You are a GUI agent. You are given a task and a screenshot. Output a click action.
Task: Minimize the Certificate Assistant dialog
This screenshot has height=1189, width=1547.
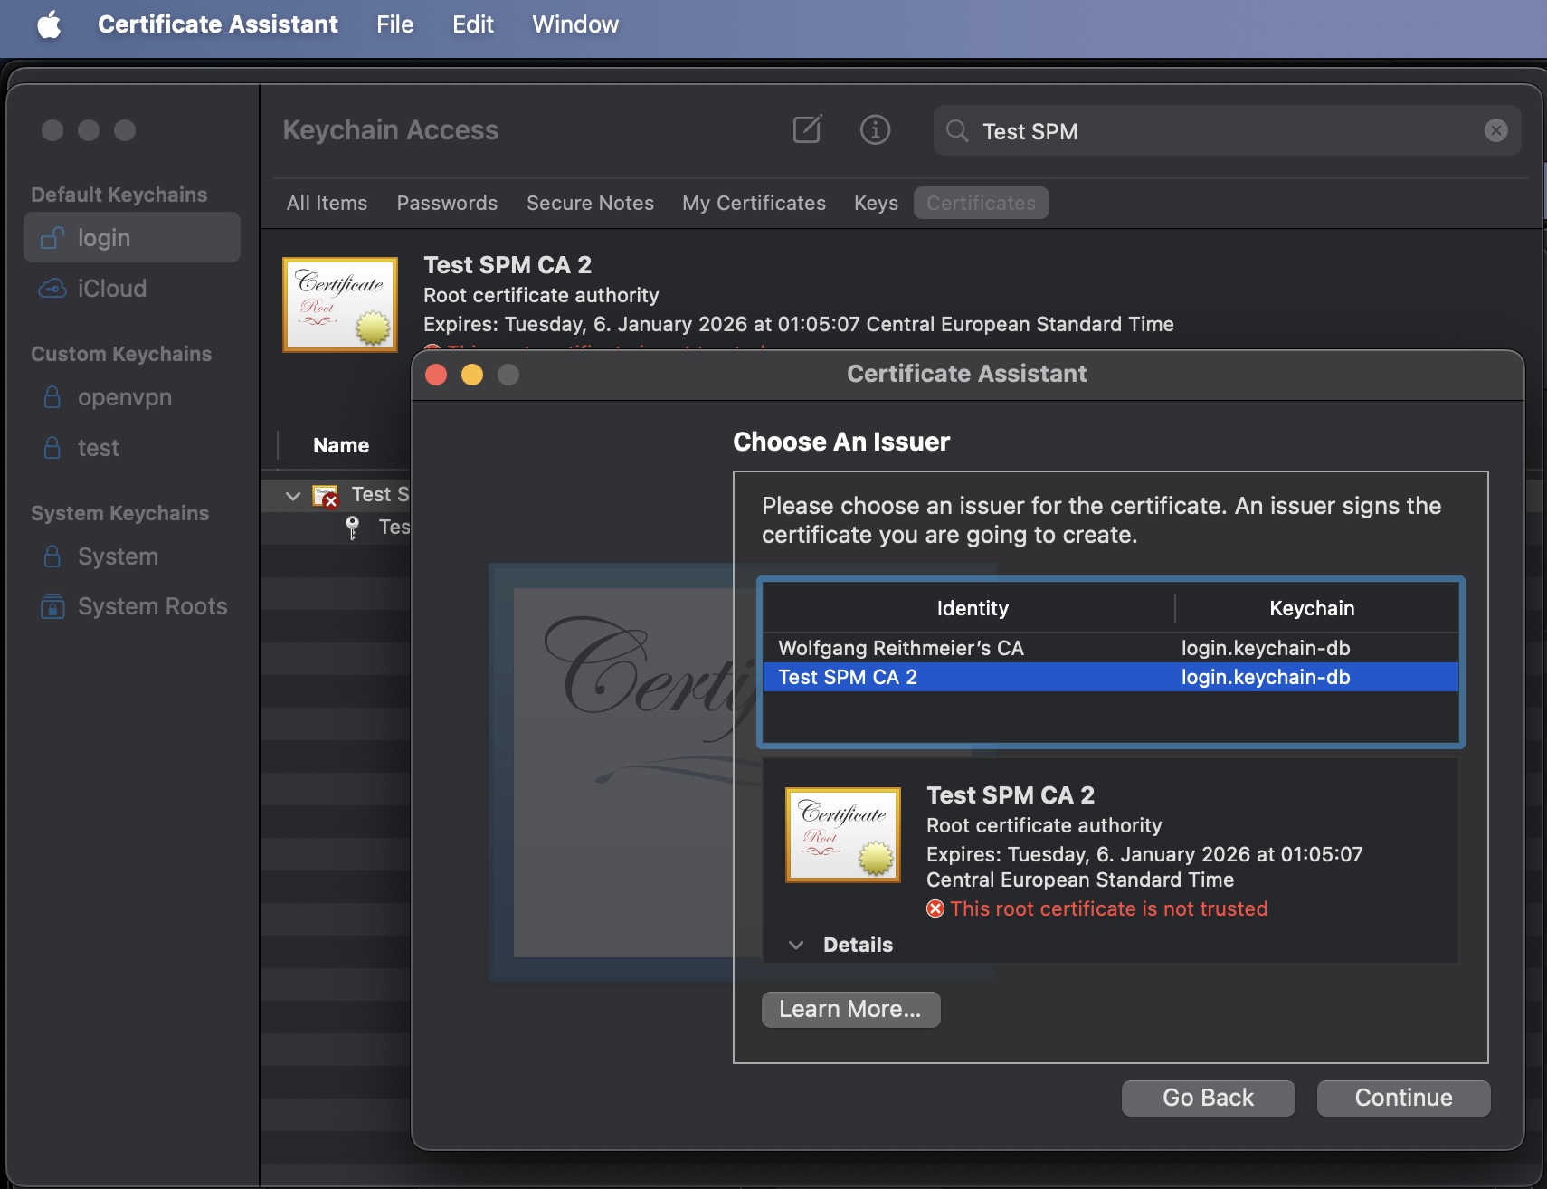(472, 375)
